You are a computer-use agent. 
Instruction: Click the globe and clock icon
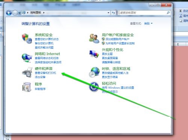[94, 72]
